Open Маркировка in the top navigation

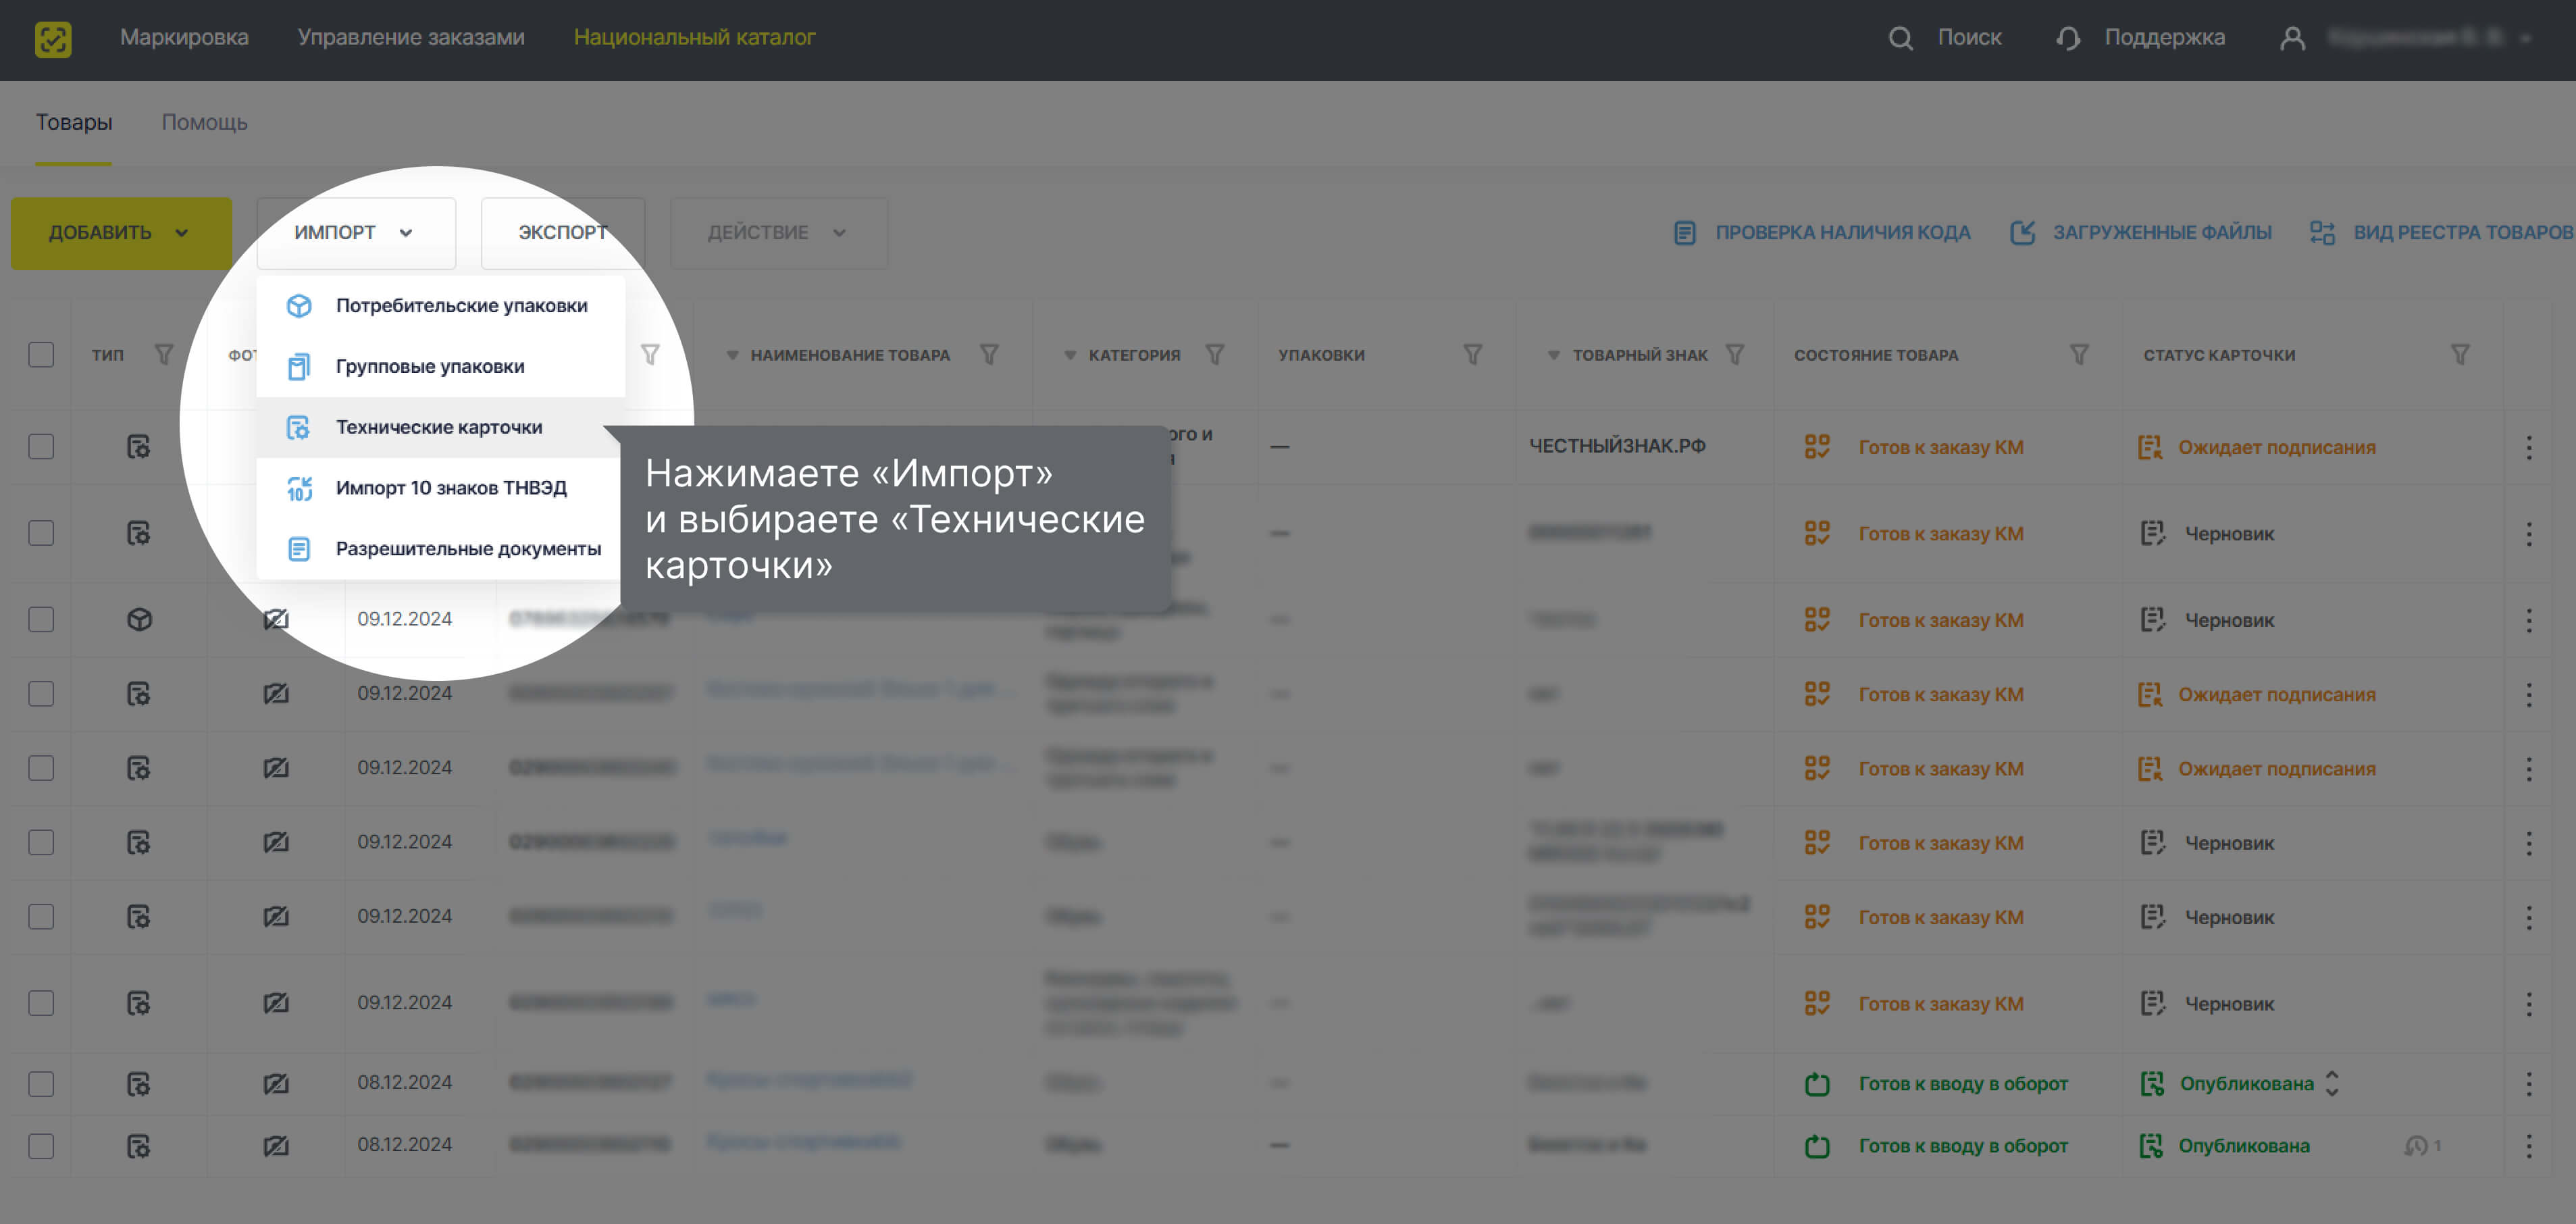pos(184,37)
